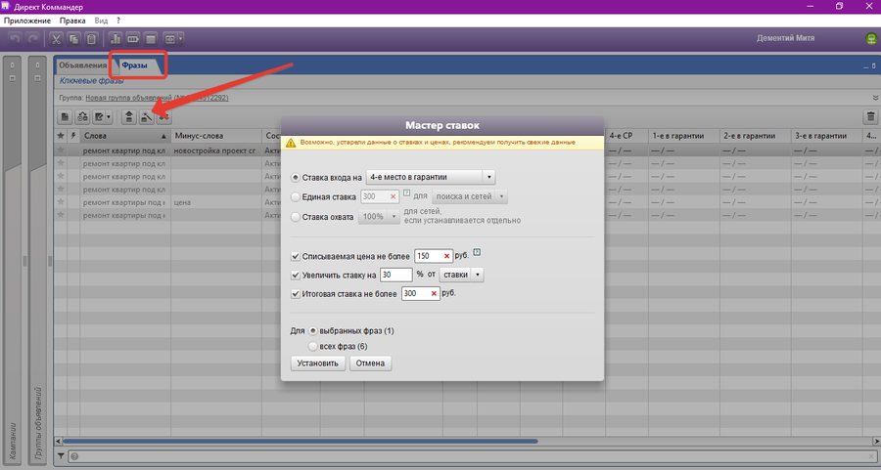Open the edit icon's dropdown arrow
The height and width of the screenshot is (470, 881).
pyautogui.click(x=109, y=117)
